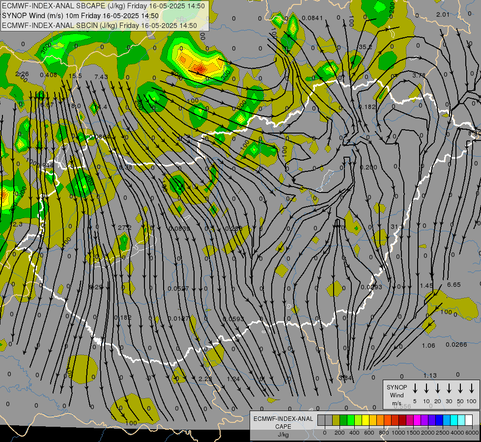Viewport: 481px width, 442px height.
Task: Click the map value '1.06'
Action: (x=428, y=346)
